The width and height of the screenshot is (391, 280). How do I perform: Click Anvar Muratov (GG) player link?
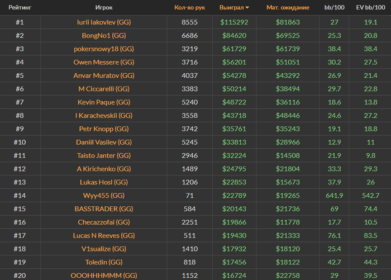(104, 75)
